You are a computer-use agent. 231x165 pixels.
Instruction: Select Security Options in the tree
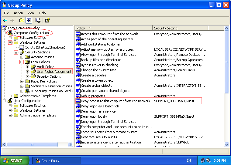point(49,76)
